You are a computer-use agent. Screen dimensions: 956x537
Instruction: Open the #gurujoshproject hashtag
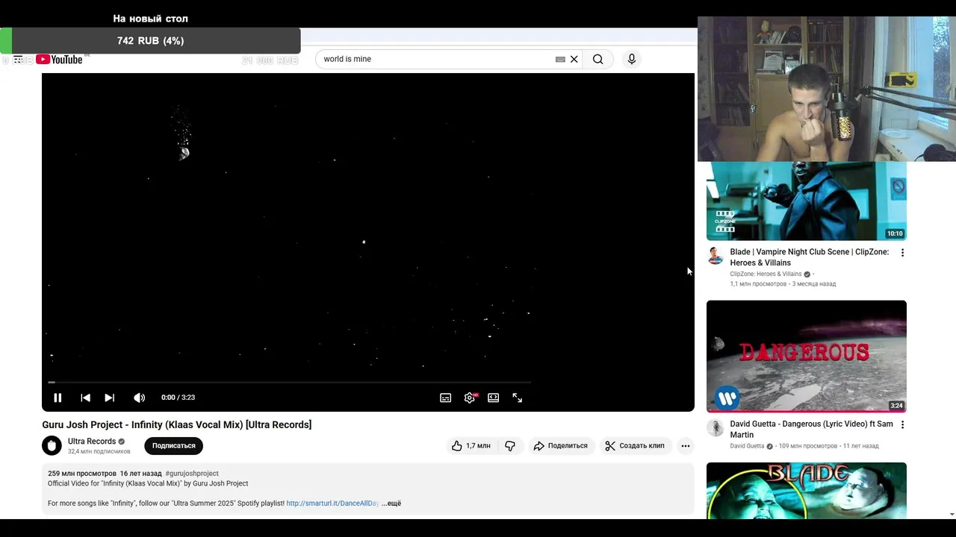click(192, 473)
